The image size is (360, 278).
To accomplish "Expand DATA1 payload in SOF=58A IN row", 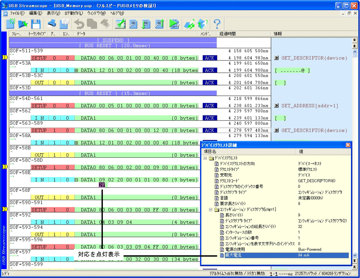I will coord(76,143).
